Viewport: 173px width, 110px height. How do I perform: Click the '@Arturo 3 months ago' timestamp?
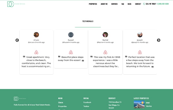click(36, 42)
